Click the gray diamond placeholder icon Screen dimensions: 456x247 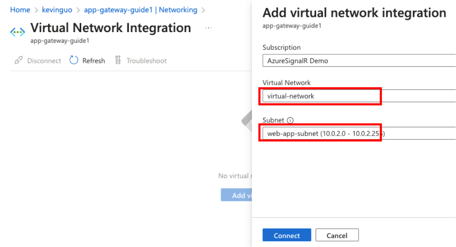(246, 120)
